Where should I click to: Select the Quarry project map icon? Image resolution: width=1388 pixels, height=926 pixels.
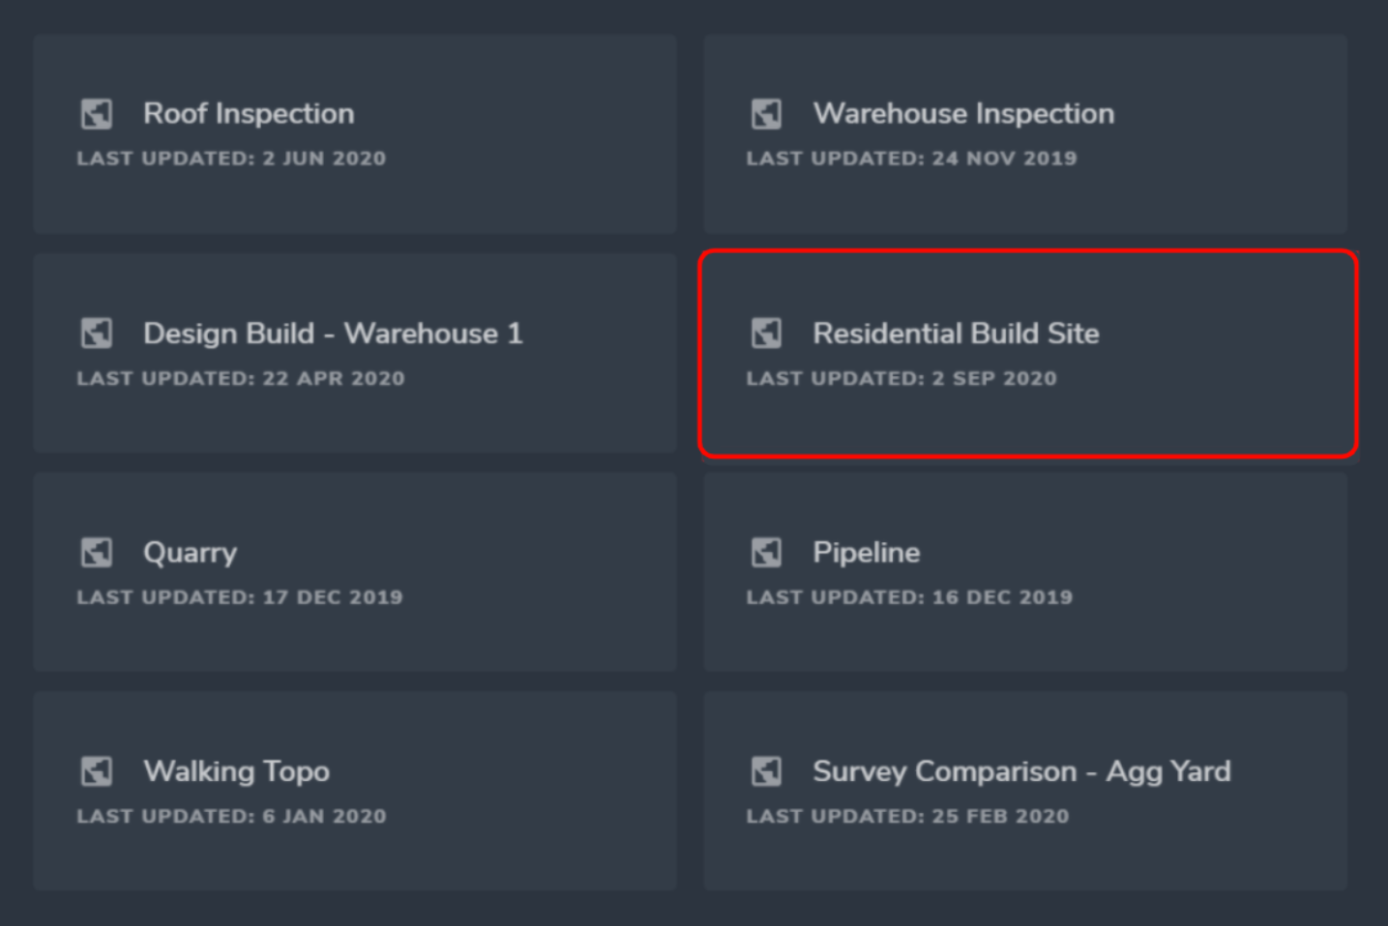pos(96,553)
